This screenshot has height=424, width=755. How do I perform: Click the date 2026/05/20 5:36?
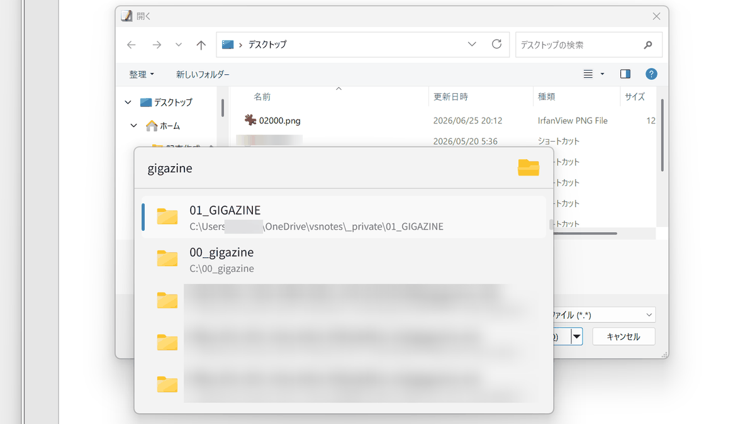coord(465,141)
